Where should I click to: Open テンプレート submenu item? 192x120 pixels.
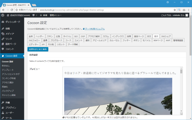click(8, 70)
